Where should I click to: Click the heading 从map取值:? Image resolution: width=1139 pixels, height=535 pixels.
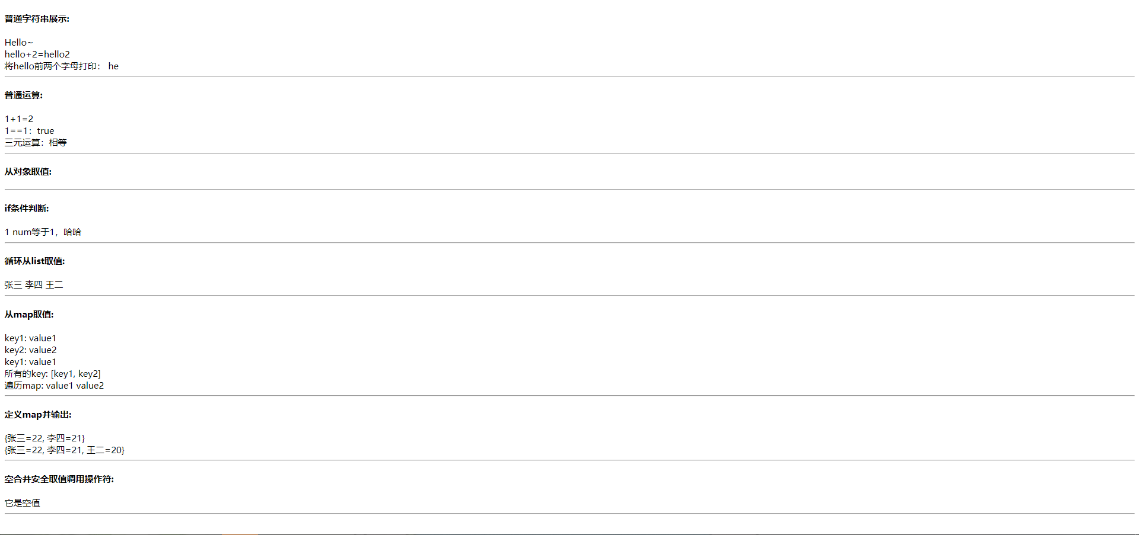point(29,315)
